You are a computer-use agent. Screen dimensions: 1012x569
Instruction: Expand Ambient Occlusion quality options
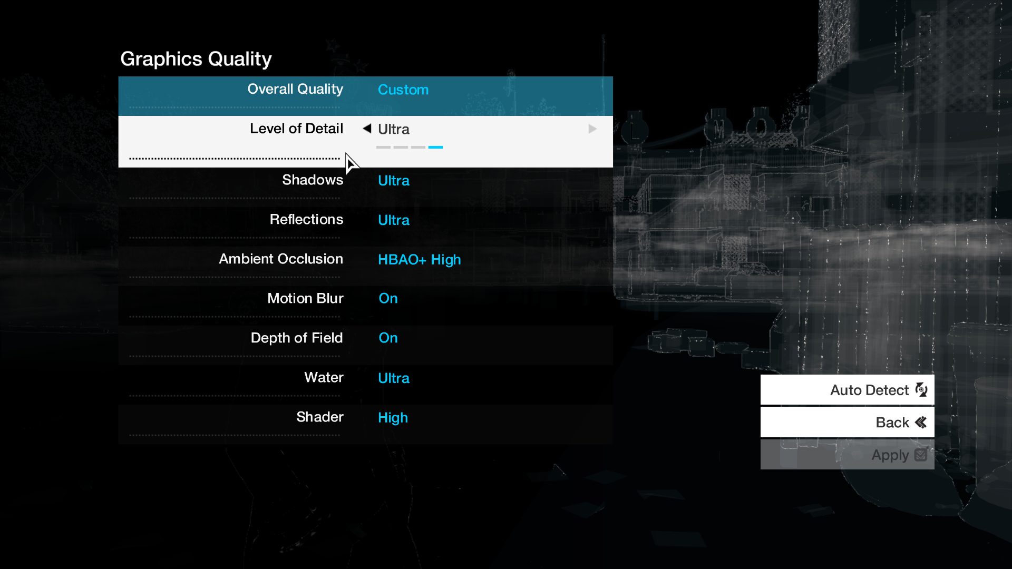pyautogui.click(x=419, y=259)
